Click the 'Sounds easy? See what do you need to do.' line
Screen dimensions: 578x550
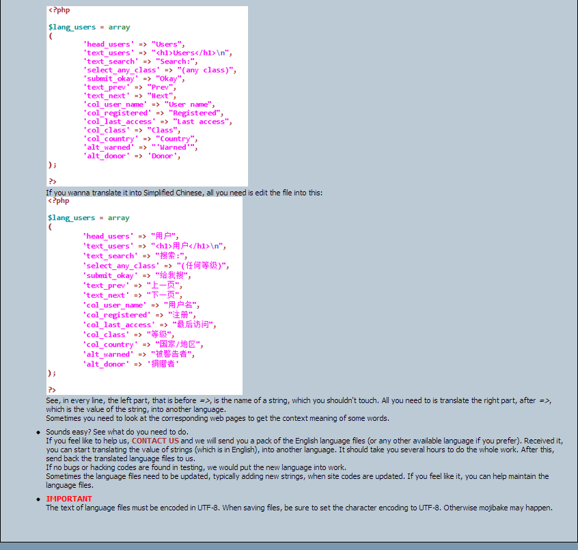(118, 432)
